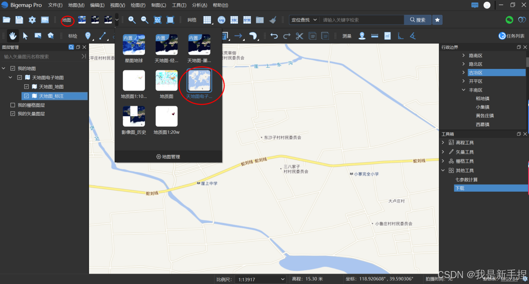The width and height of the screenshot is (529, 284).
Task: Enable the Lng longitude-latitude grid icon
Action: (x=221, y=20)
